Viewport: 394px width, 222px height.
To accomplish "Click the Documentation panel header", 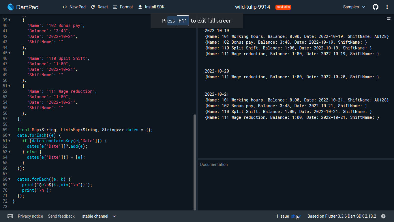I will point(214,164).
